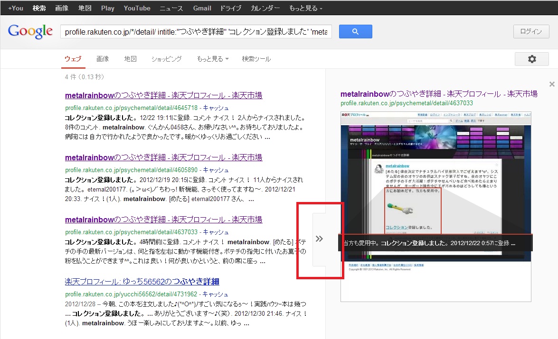Switch to 地図 tab under search box
This screenshot has height=339, width=558.
(130, 59)
